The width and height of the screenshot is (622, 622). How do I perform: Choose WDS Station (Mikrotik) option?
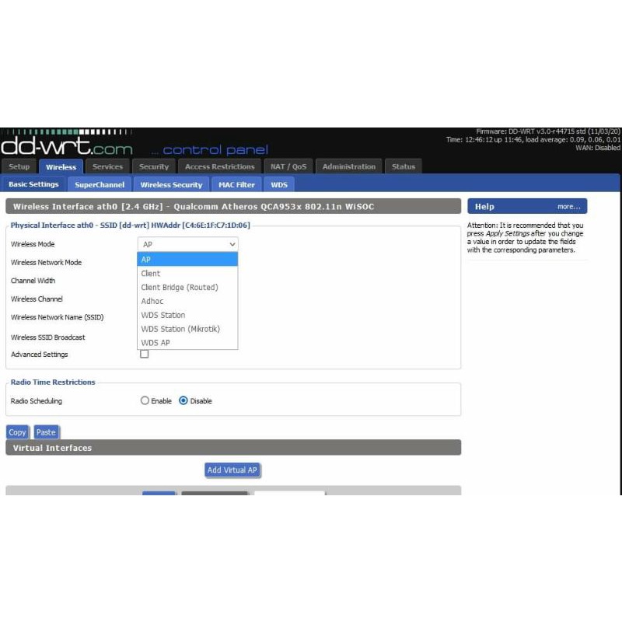(x=187, y=329)
